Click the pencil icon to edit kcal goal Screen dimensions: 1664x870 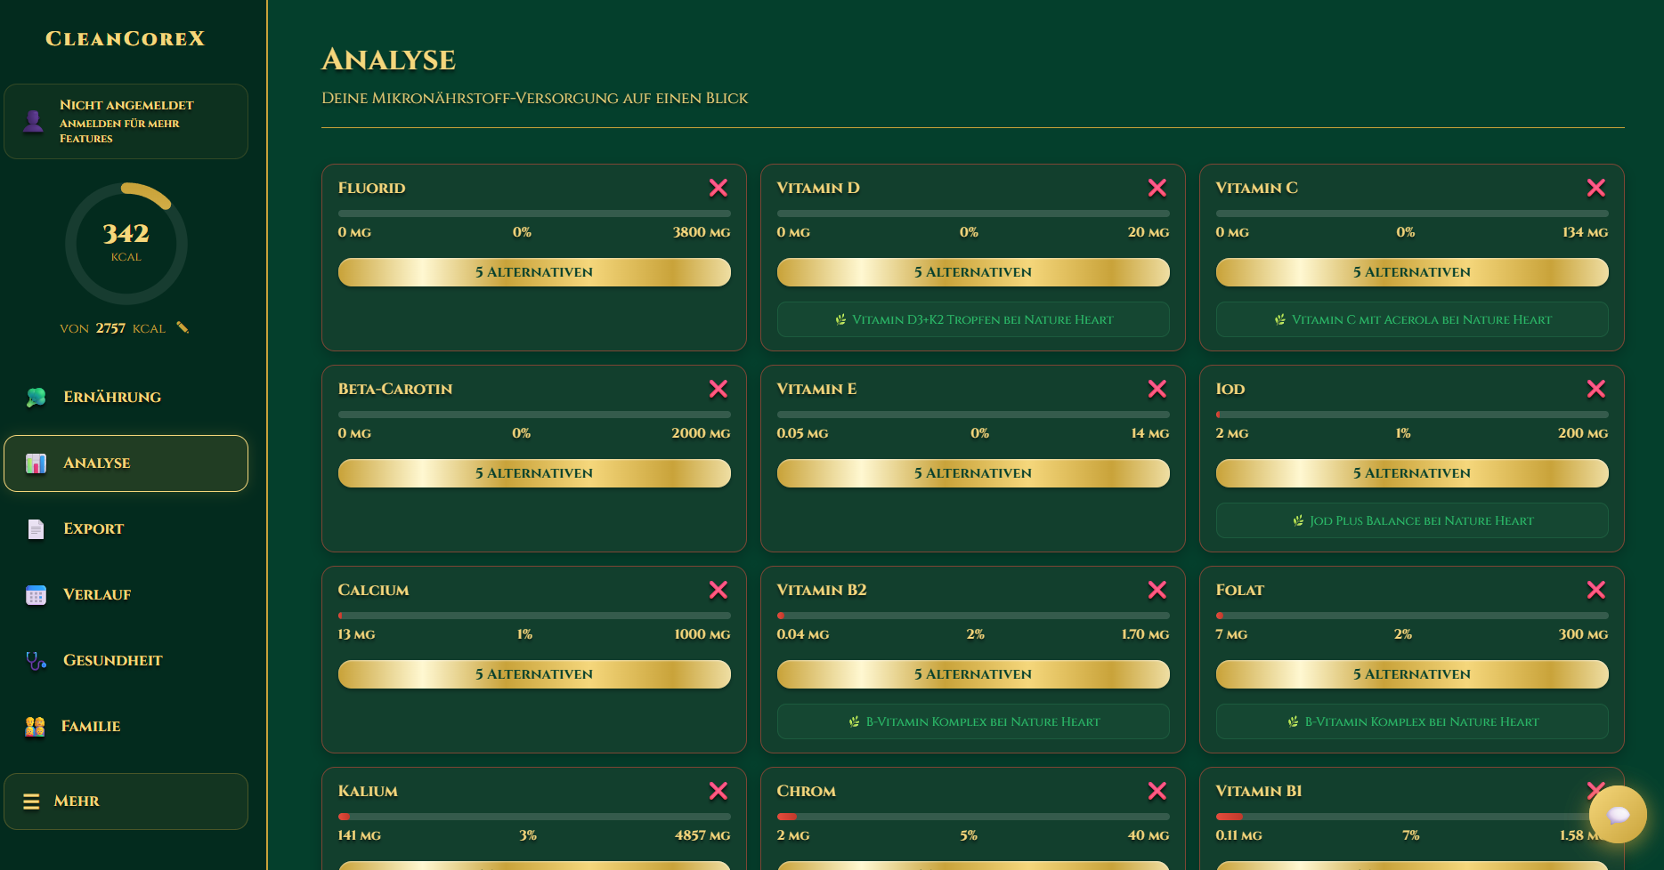coord(183,327)
